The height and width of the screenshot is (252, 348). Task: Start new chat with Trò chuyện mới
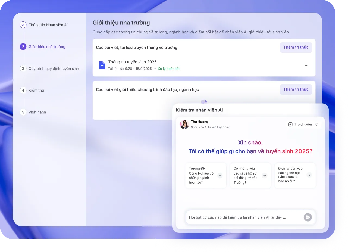303,124
